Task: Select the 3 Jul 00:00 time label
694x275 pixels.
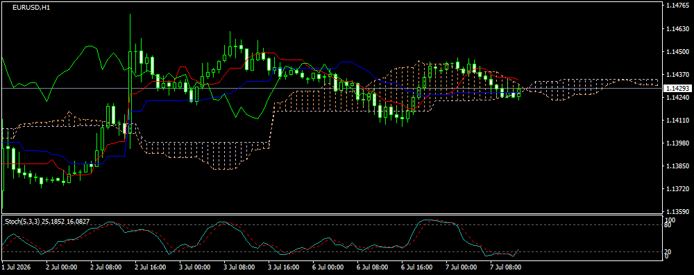Action: click(195, 267)
